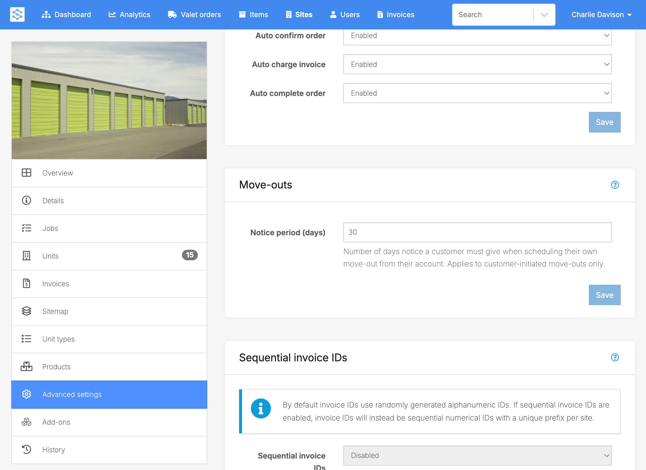
Task: Save the automation settings section
Action: coord(604,122)
